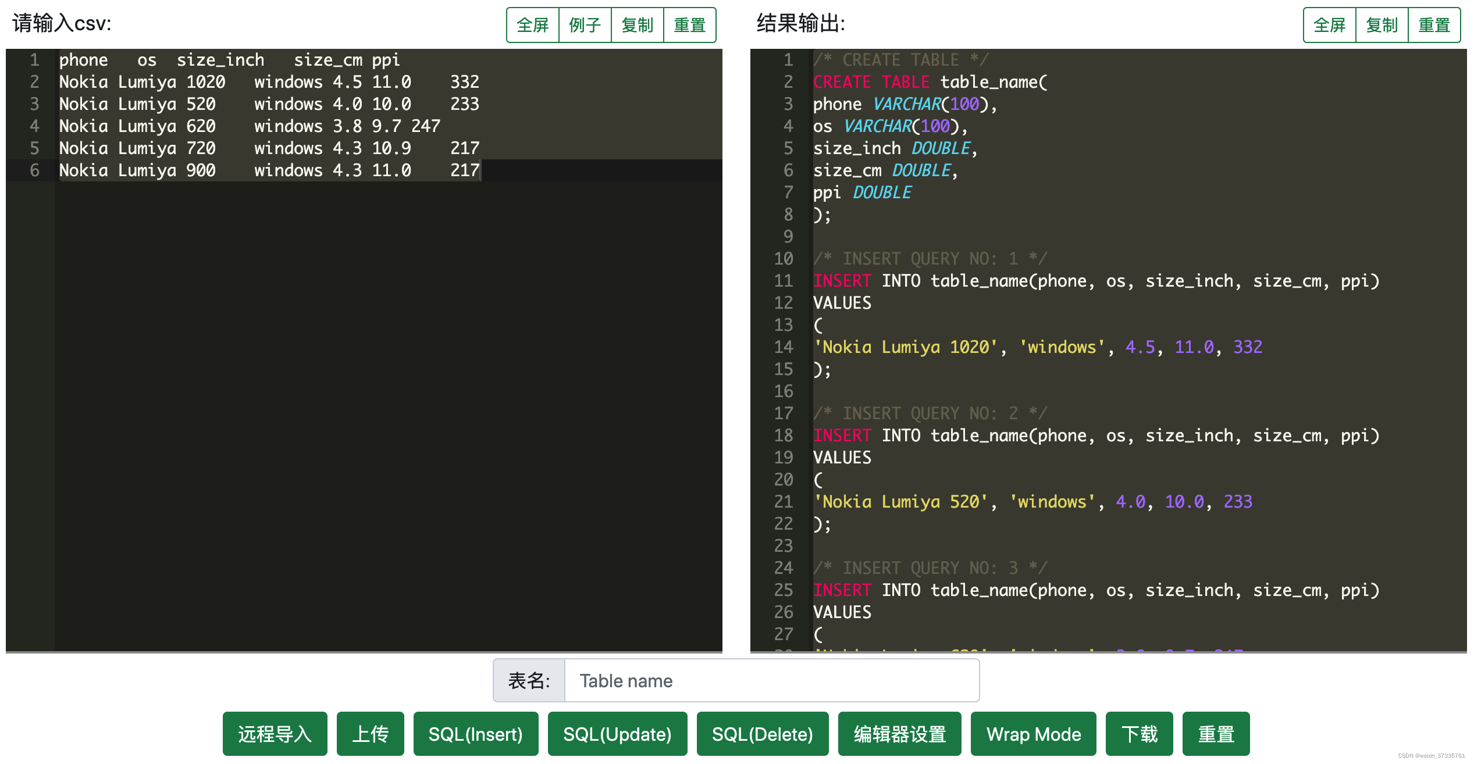The width and height of the screenshot is (1474, 764).
Task: Click line 6 in CSV editor
Action: pyautogui.click(x=268, y=170)
